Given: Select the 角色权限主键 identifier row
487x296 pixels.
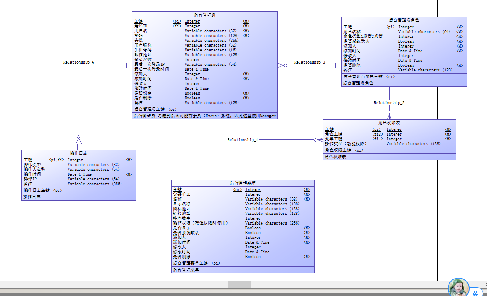Looking at the screenshot, I should pos(389,150).
